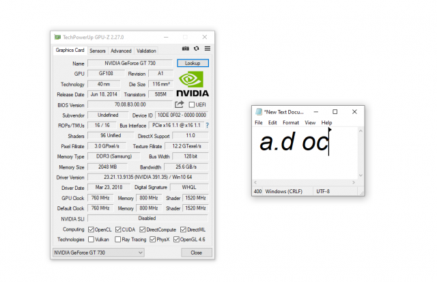Toggle the UEFI checkbox
Image resolution: width=437 pixels, height=282 pixels.
[x=191, y=104]
